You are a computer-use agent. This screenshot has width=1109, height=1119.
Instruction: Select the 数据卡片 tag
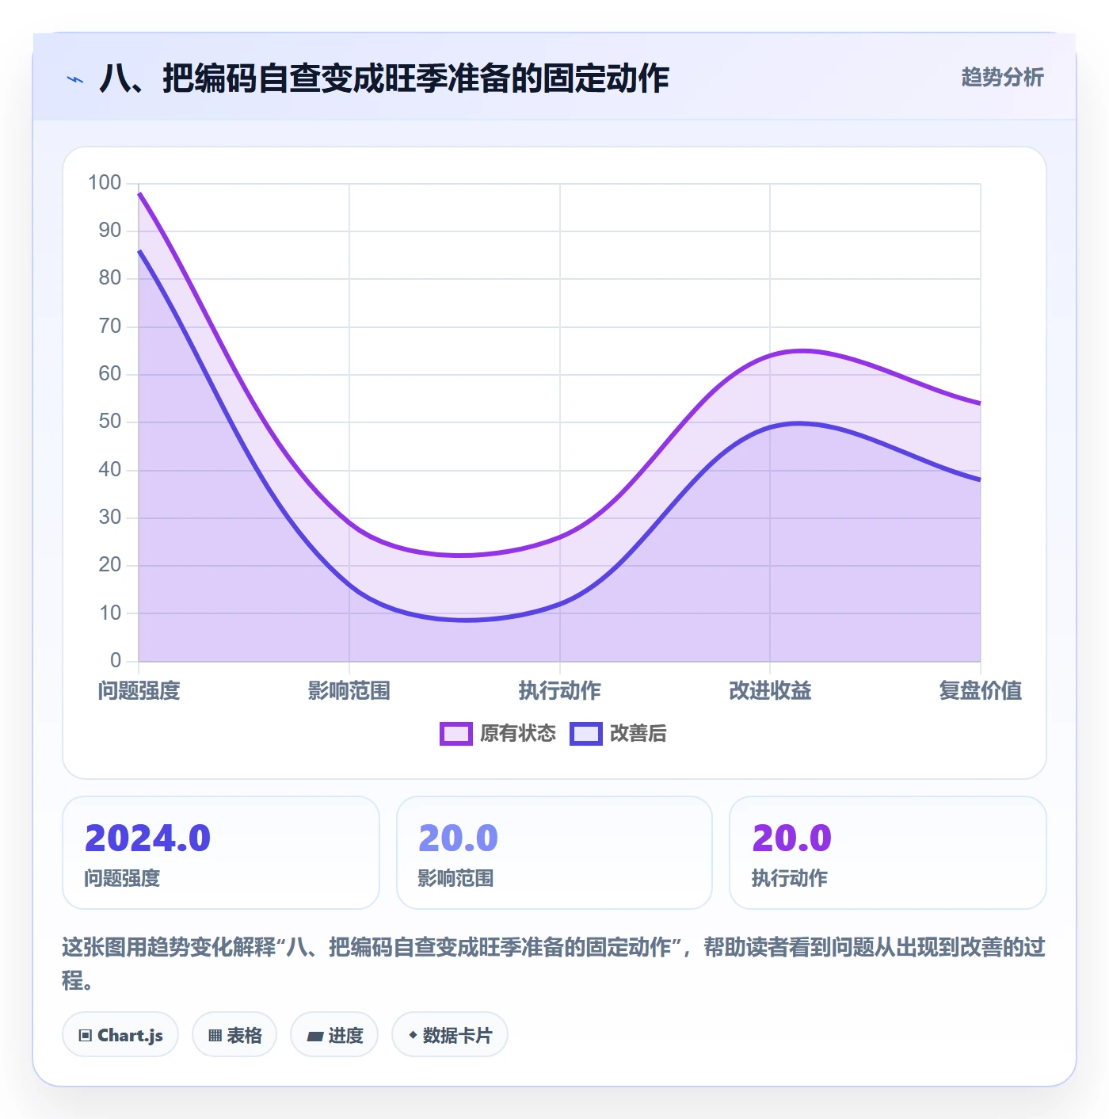point(450,1035)
